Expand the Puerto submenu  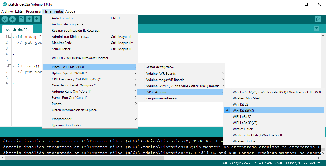click(90, 104)
